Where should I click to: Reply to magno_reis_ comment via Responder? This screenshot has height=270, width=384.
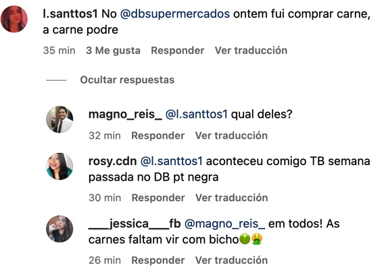click(158, 135)
